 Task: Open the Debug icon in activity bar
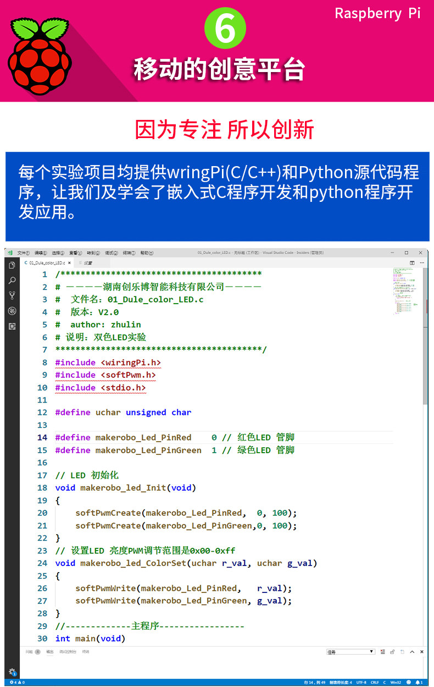(12, 311)
